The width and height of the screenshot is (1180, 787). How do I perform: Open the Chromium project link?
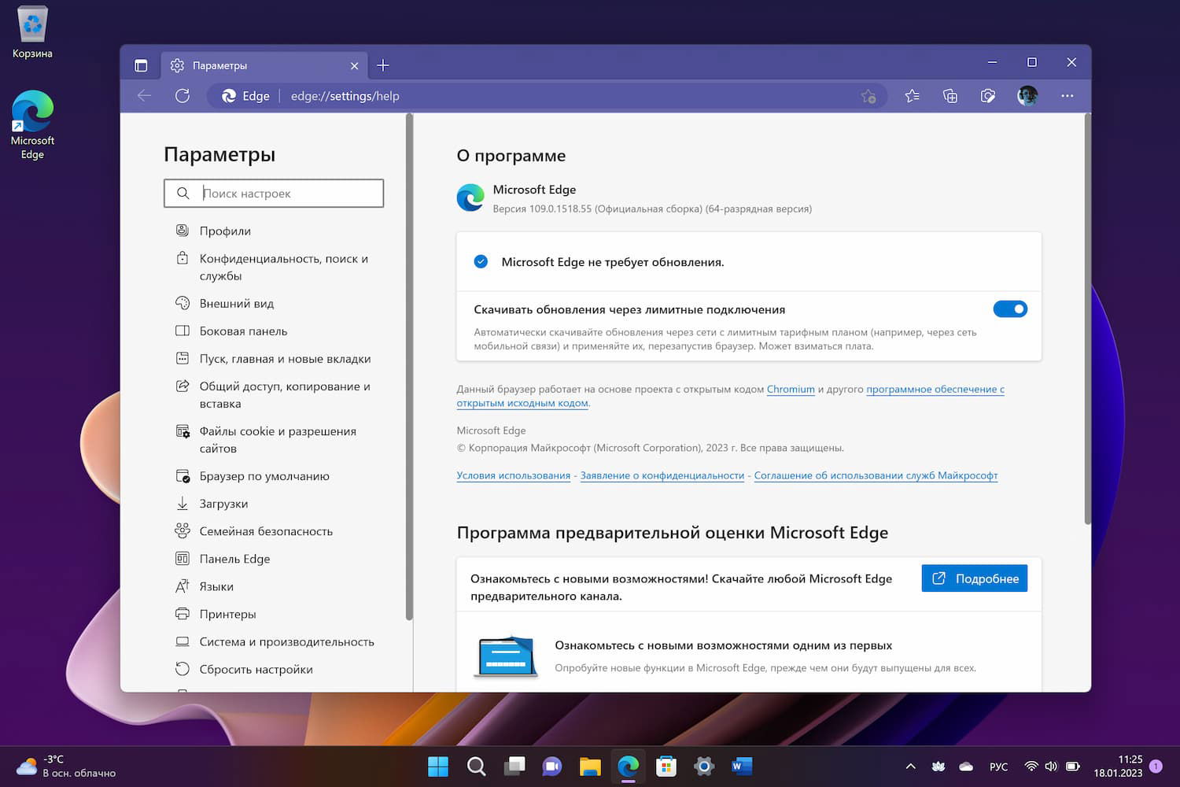[x=791, y=389]
